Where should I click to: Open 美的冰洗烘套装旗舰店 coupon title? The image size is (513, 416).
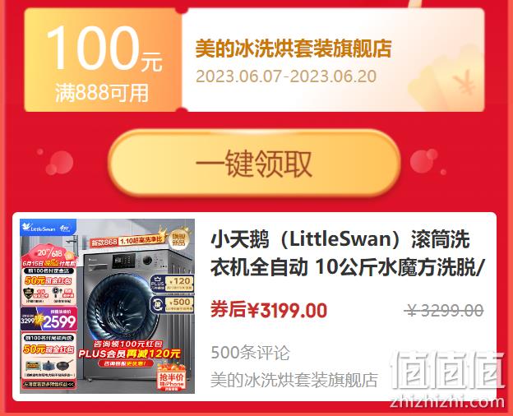click(x=293, y=49)
